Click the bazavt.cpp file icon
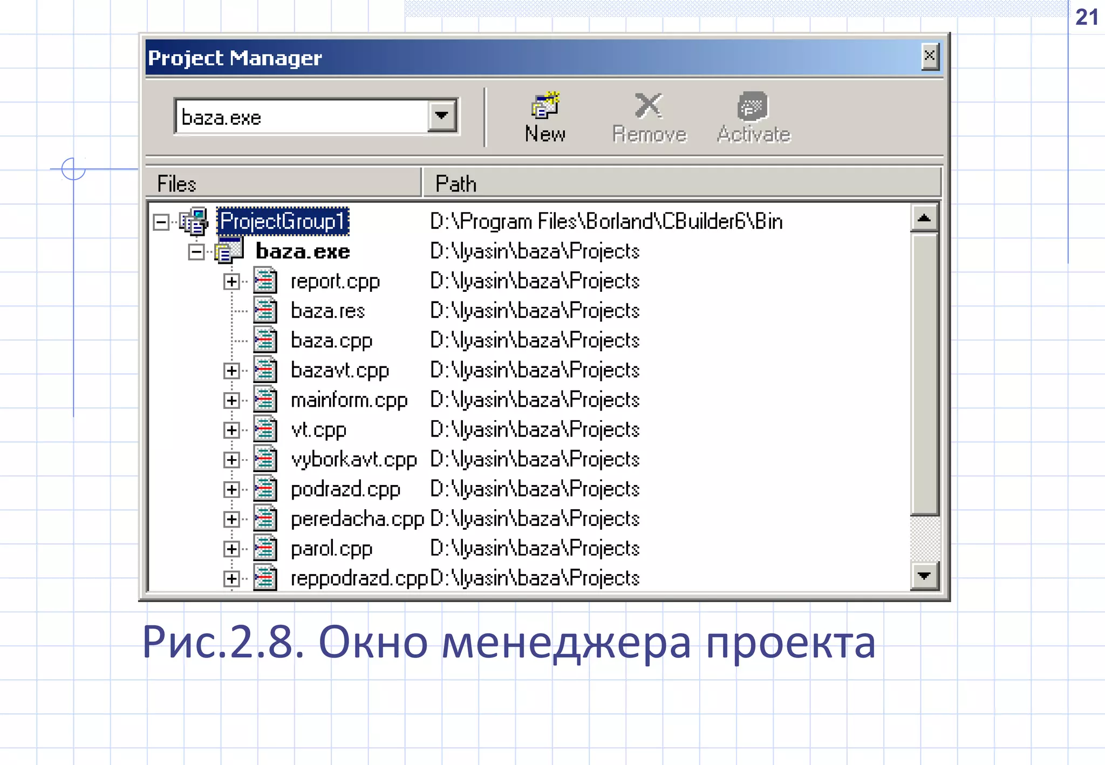This screenshot has height=765, width=1105. 265,370
